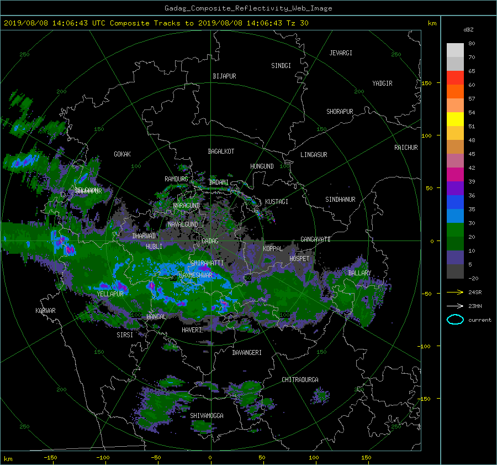The image size is (497, 465).
Task: Click the LINGASUR city label
Action: (x=314, y=155)
